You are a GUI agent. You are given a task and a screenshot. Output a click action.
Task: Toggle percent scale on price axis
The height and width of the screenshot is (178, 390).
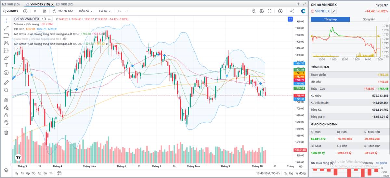tap(285, 173)
